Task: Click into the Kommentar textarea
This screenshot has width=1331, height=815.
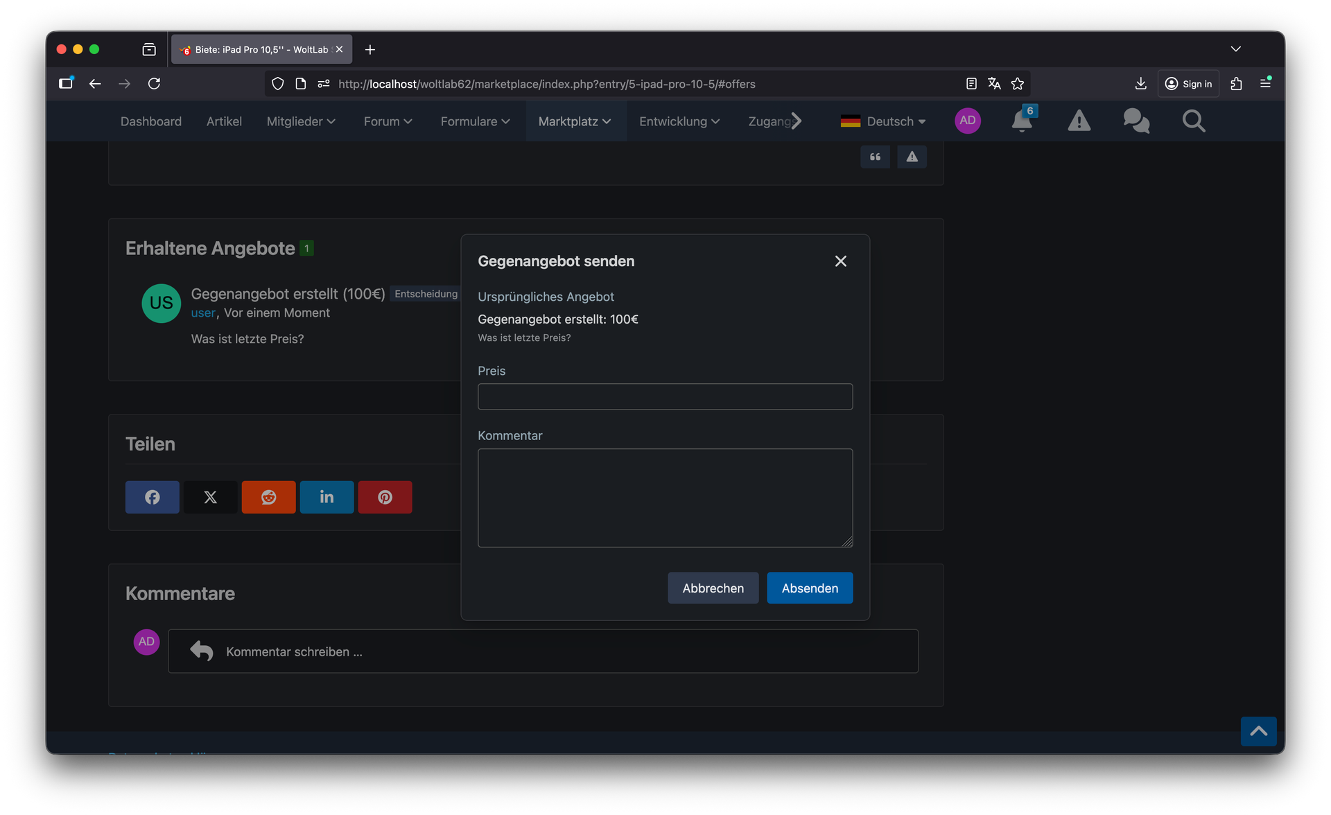Action: 664,497
